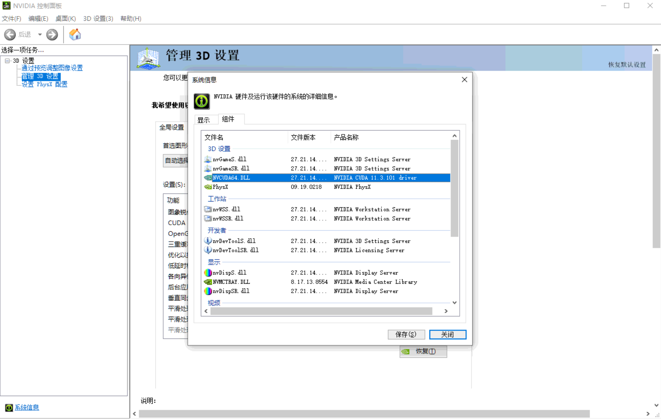Screen dimensions: 661x419
Task: Click the main window vertical scrollbar thumb
Action: tap(656, 151)
